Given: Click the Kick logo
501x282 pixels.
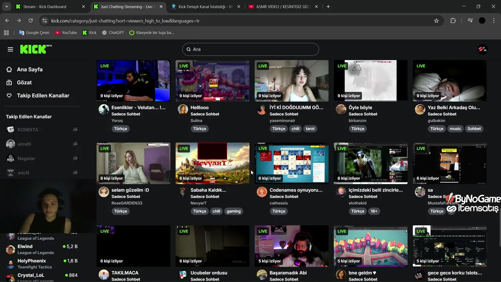Looking at the screenshot, I should pos(36,49).
